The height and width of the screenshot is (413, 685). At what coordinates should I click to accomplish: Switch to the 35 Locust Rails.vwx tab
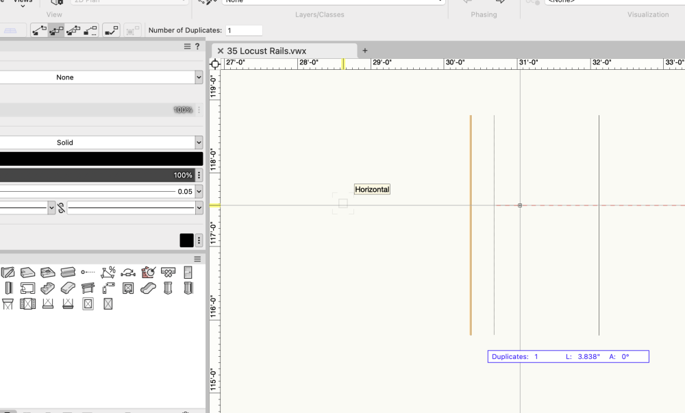266,51
